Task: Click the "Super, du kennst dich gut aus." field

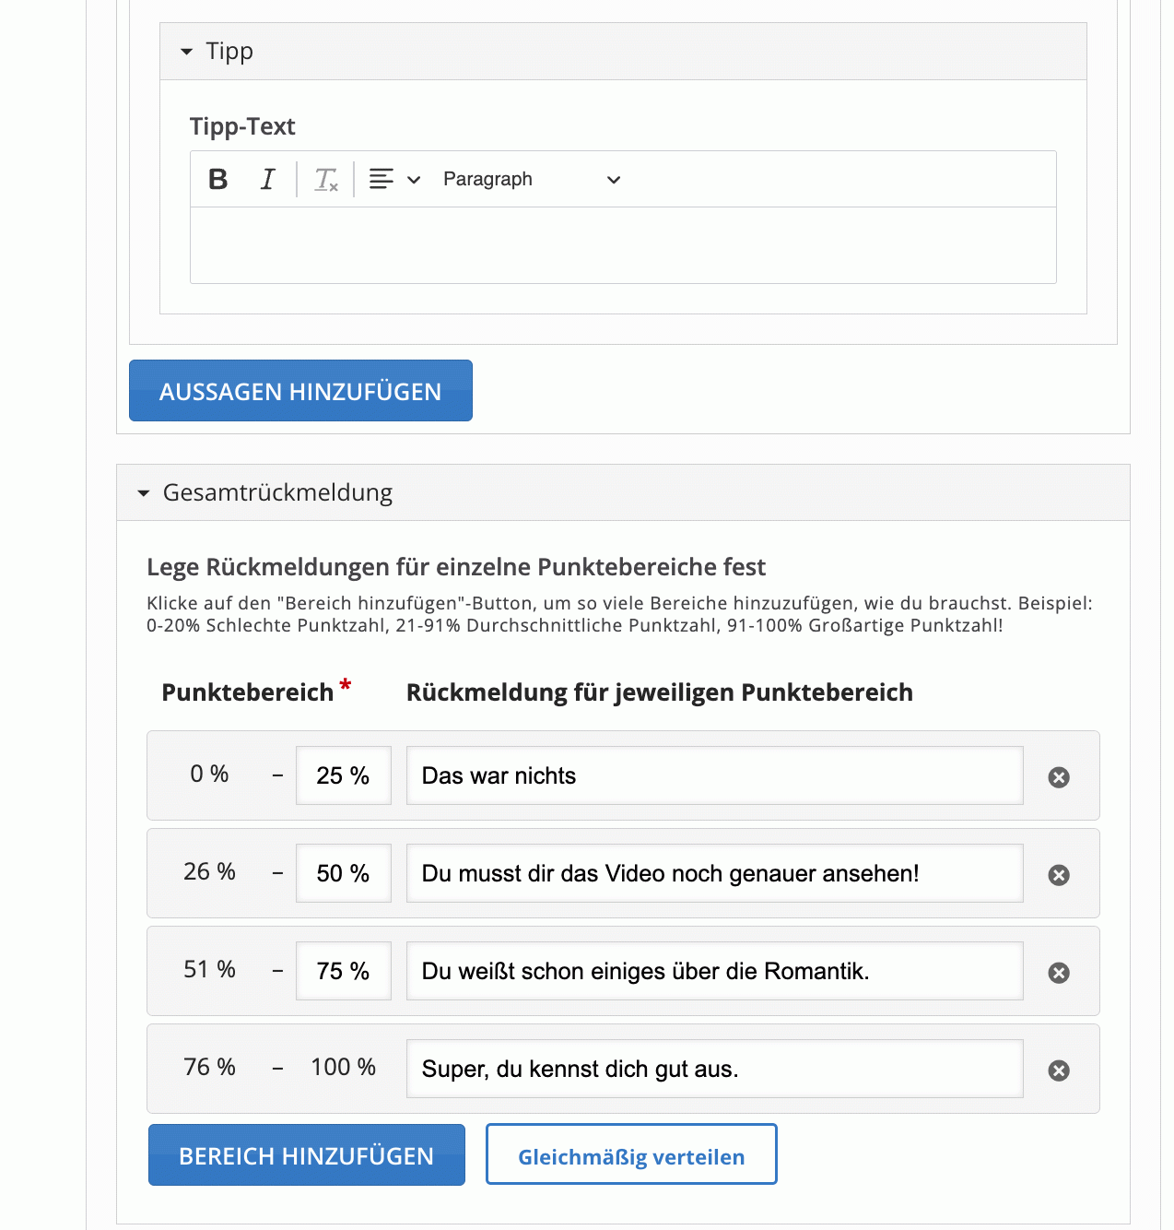Action: pyautogui.click(x=714, y=1069)
